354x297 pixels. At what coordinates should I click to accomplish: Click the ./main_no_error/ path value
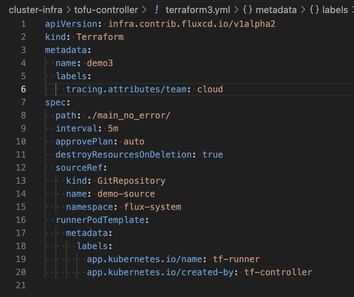[x=129, y=115]
